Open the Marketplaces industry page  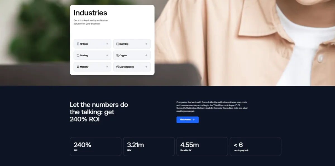(132, 67)
